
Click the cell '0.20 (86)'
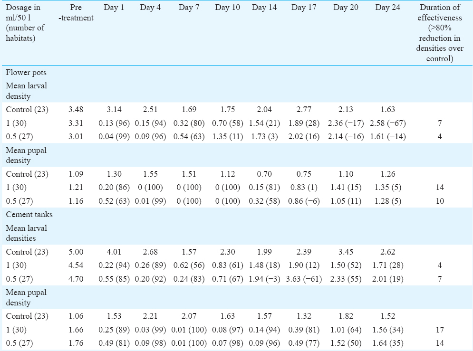[x=114, y=188]
